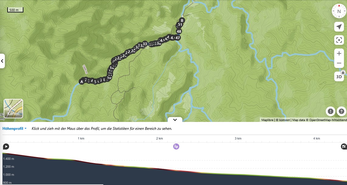Center map on current location arrow

point(339,27)
